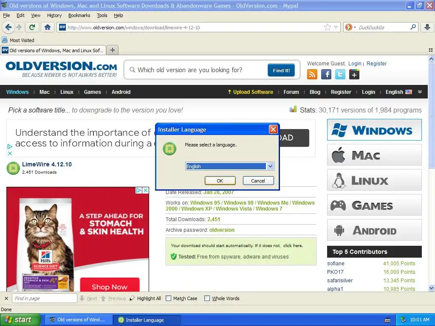
Task: Click the Windows logo category banner
Action: [x=374, y=130]
